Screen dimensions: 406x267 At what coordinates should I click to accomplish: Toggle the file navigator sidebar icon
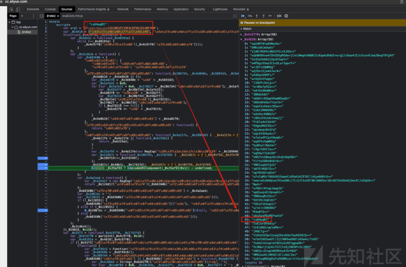pos(41,16)
